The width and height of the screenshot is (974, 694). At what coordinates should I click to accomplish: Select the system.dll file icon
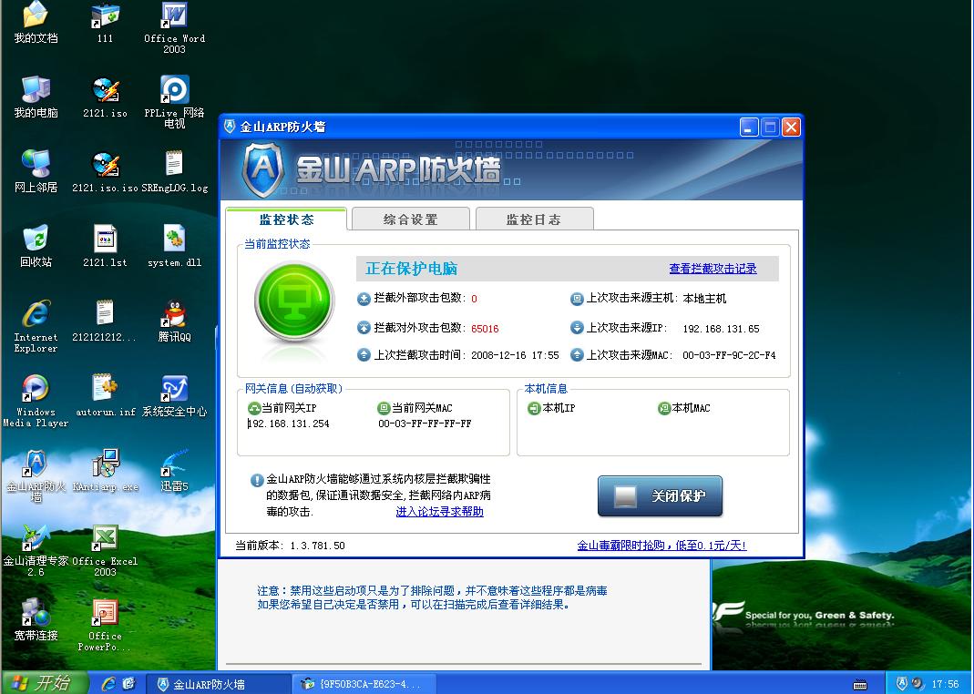pos(175,246)
